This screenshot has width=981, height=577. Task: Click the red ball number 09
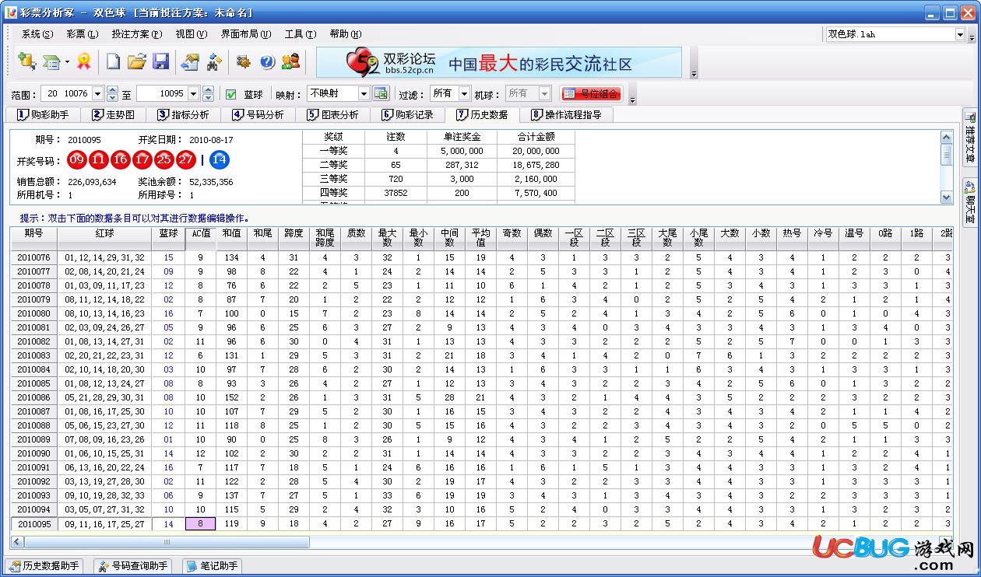coord(76,160)
